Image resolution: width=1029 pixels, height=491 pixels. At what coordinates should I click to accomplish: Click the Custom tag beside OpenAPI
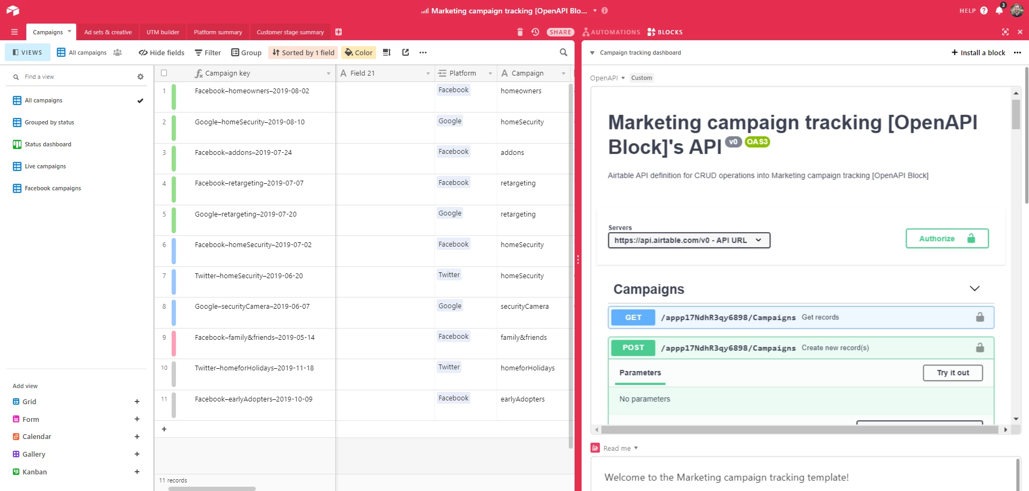[x=642, y=78]
